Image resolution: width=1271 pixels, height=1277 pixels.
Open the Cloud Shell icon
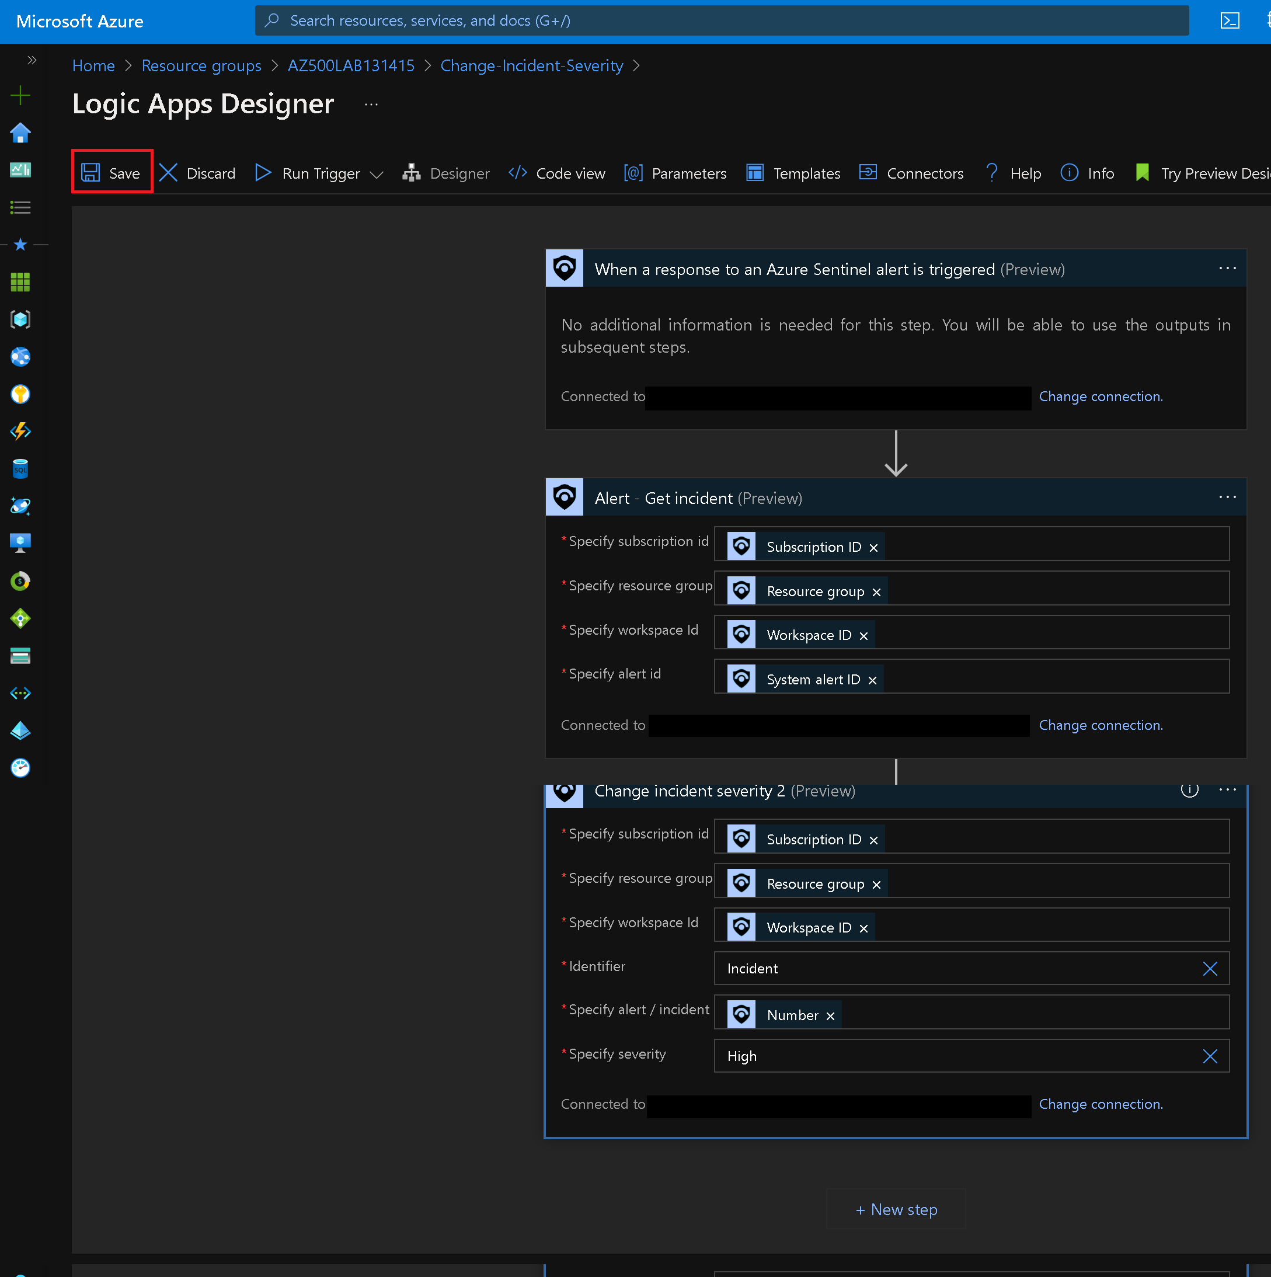1230,20
